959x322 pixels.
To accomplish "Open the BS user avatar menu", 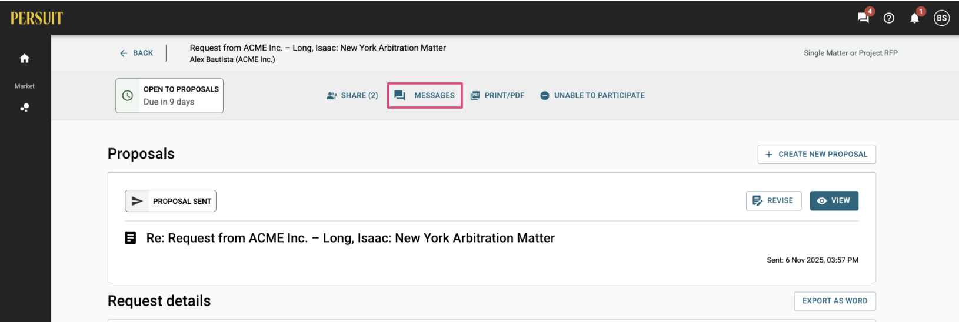I will [x=942, y=18].
